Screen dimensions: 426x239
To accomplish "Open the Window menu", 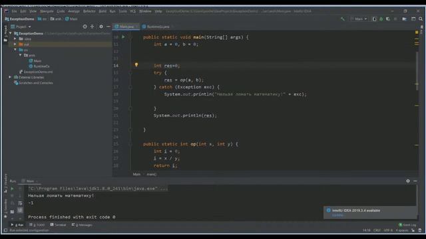I will click(145, 11).
